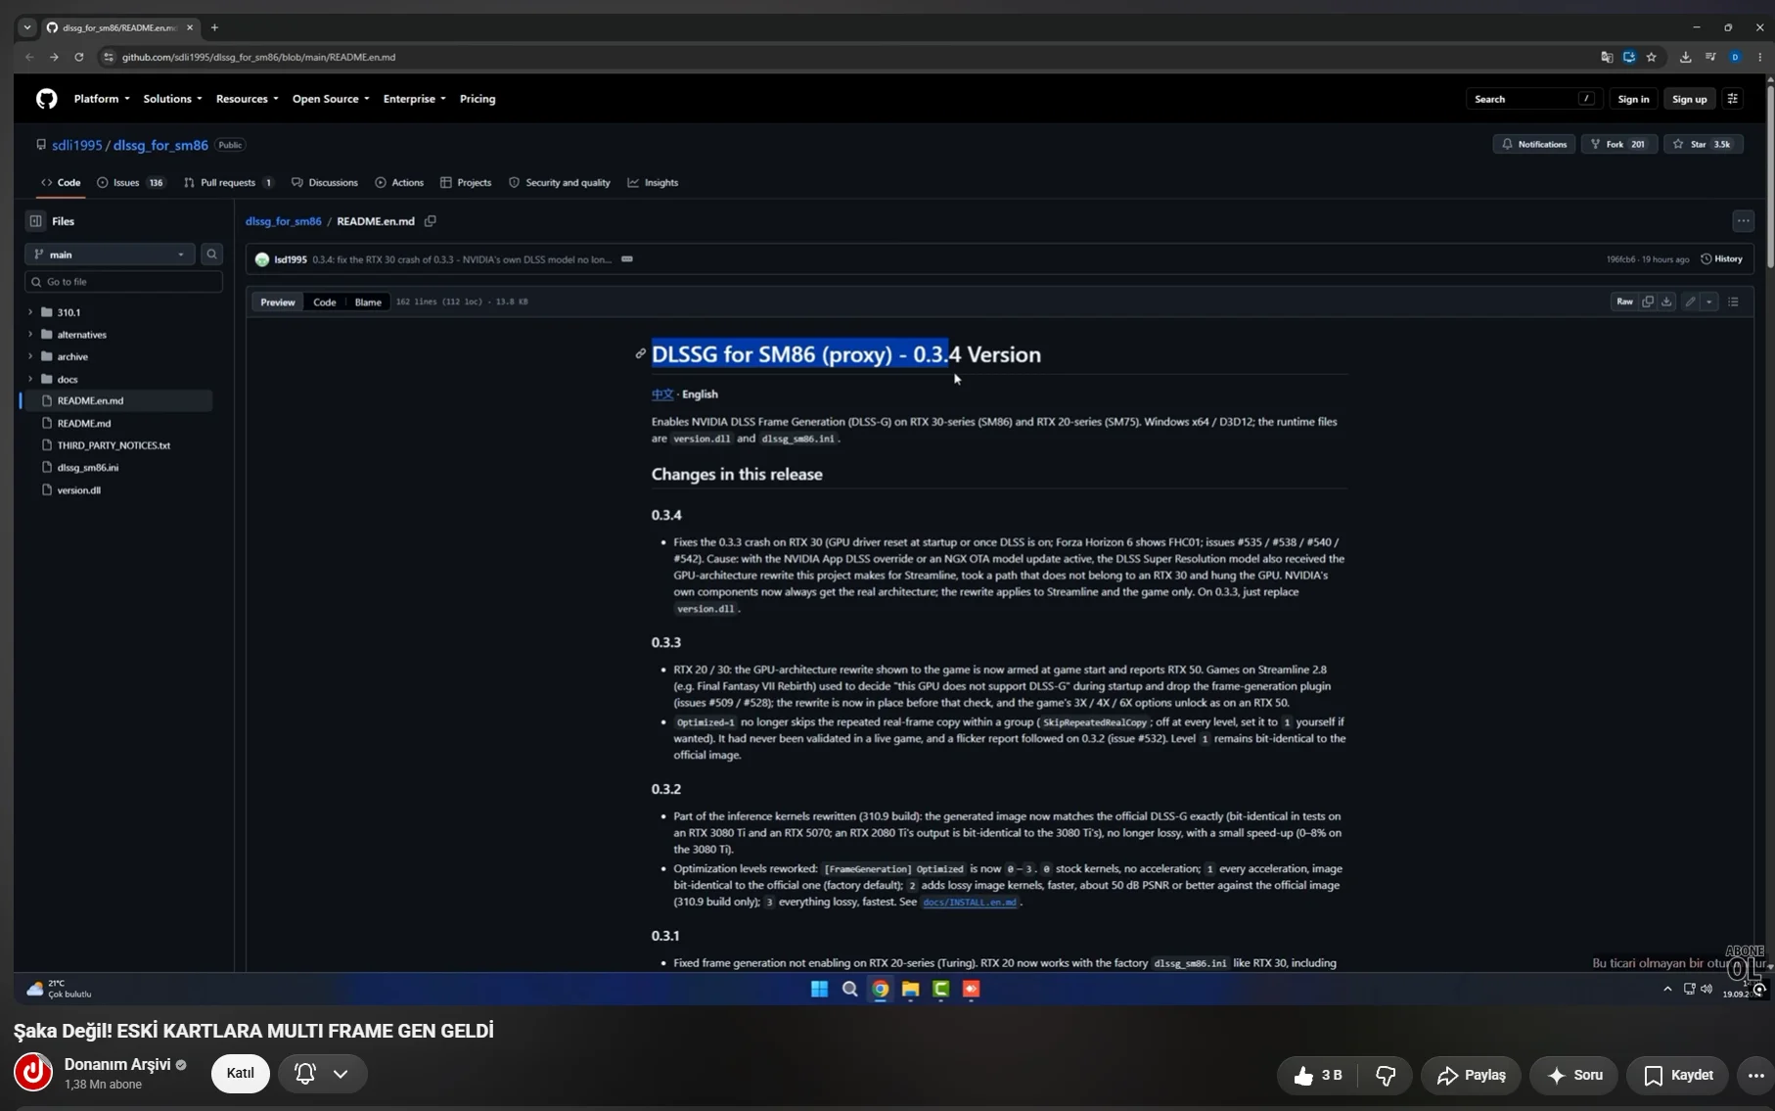1775x1111 pixels.
Task: Click the Sign up button
Action: point(1689,99)
